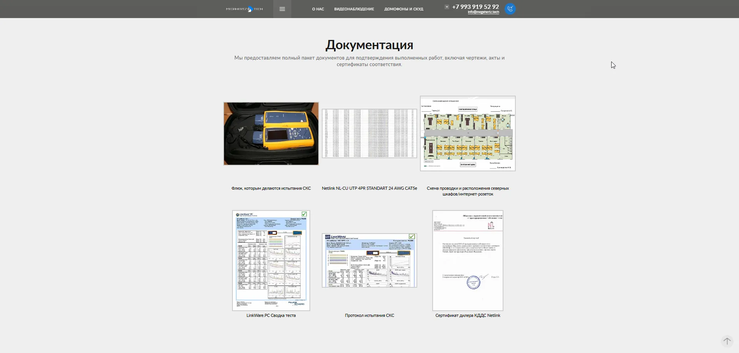Open the СКС test protocol thumbnail
739x353 pixels.
(x=369, y=260)
